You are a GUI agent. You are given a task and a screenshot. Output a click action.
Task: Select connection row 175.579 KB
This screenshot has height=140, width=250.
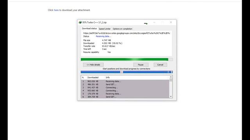[125, 94]
